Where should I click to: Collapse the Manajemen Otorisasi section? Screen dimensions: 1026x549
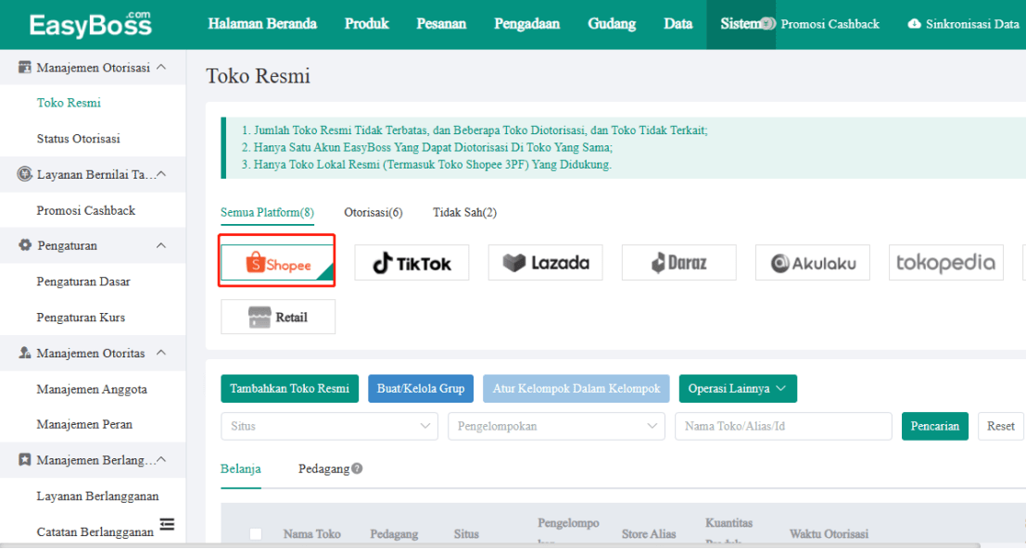[x=161, y=68]
